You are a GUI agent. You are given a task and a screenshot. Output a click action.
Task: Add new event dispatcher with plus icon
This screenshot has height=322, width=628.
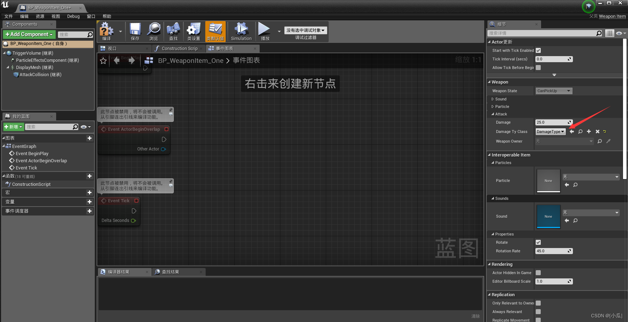click(x=89, y=211)
